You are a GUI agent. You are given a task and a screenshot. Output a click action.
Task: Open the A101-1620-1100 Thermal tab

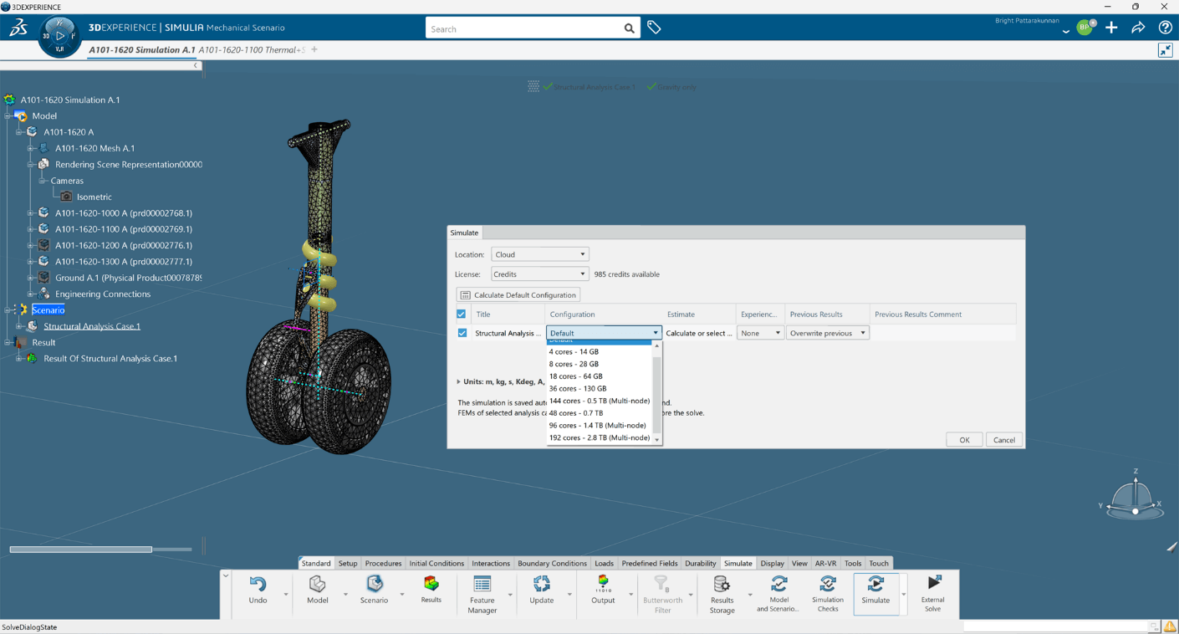(252, 50)
